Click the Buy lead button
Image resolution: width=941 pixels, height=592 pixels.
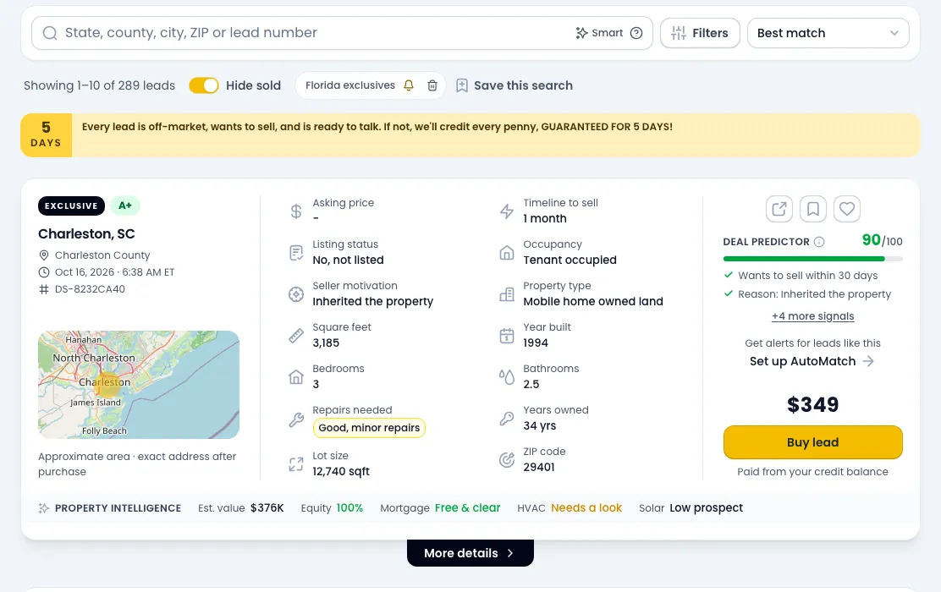(812, 442)
